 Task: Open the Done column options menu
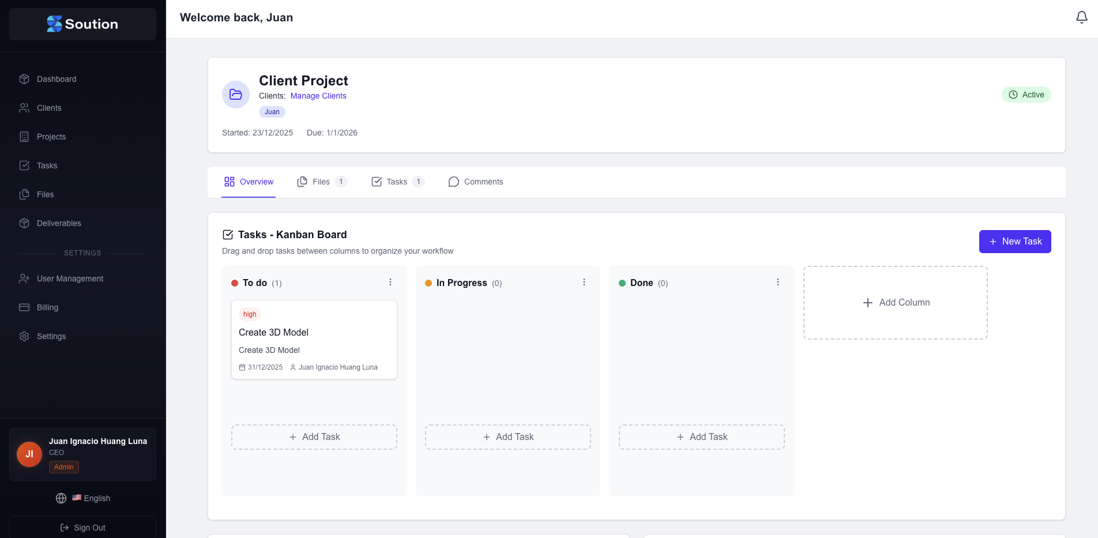(x=778, y=283)
